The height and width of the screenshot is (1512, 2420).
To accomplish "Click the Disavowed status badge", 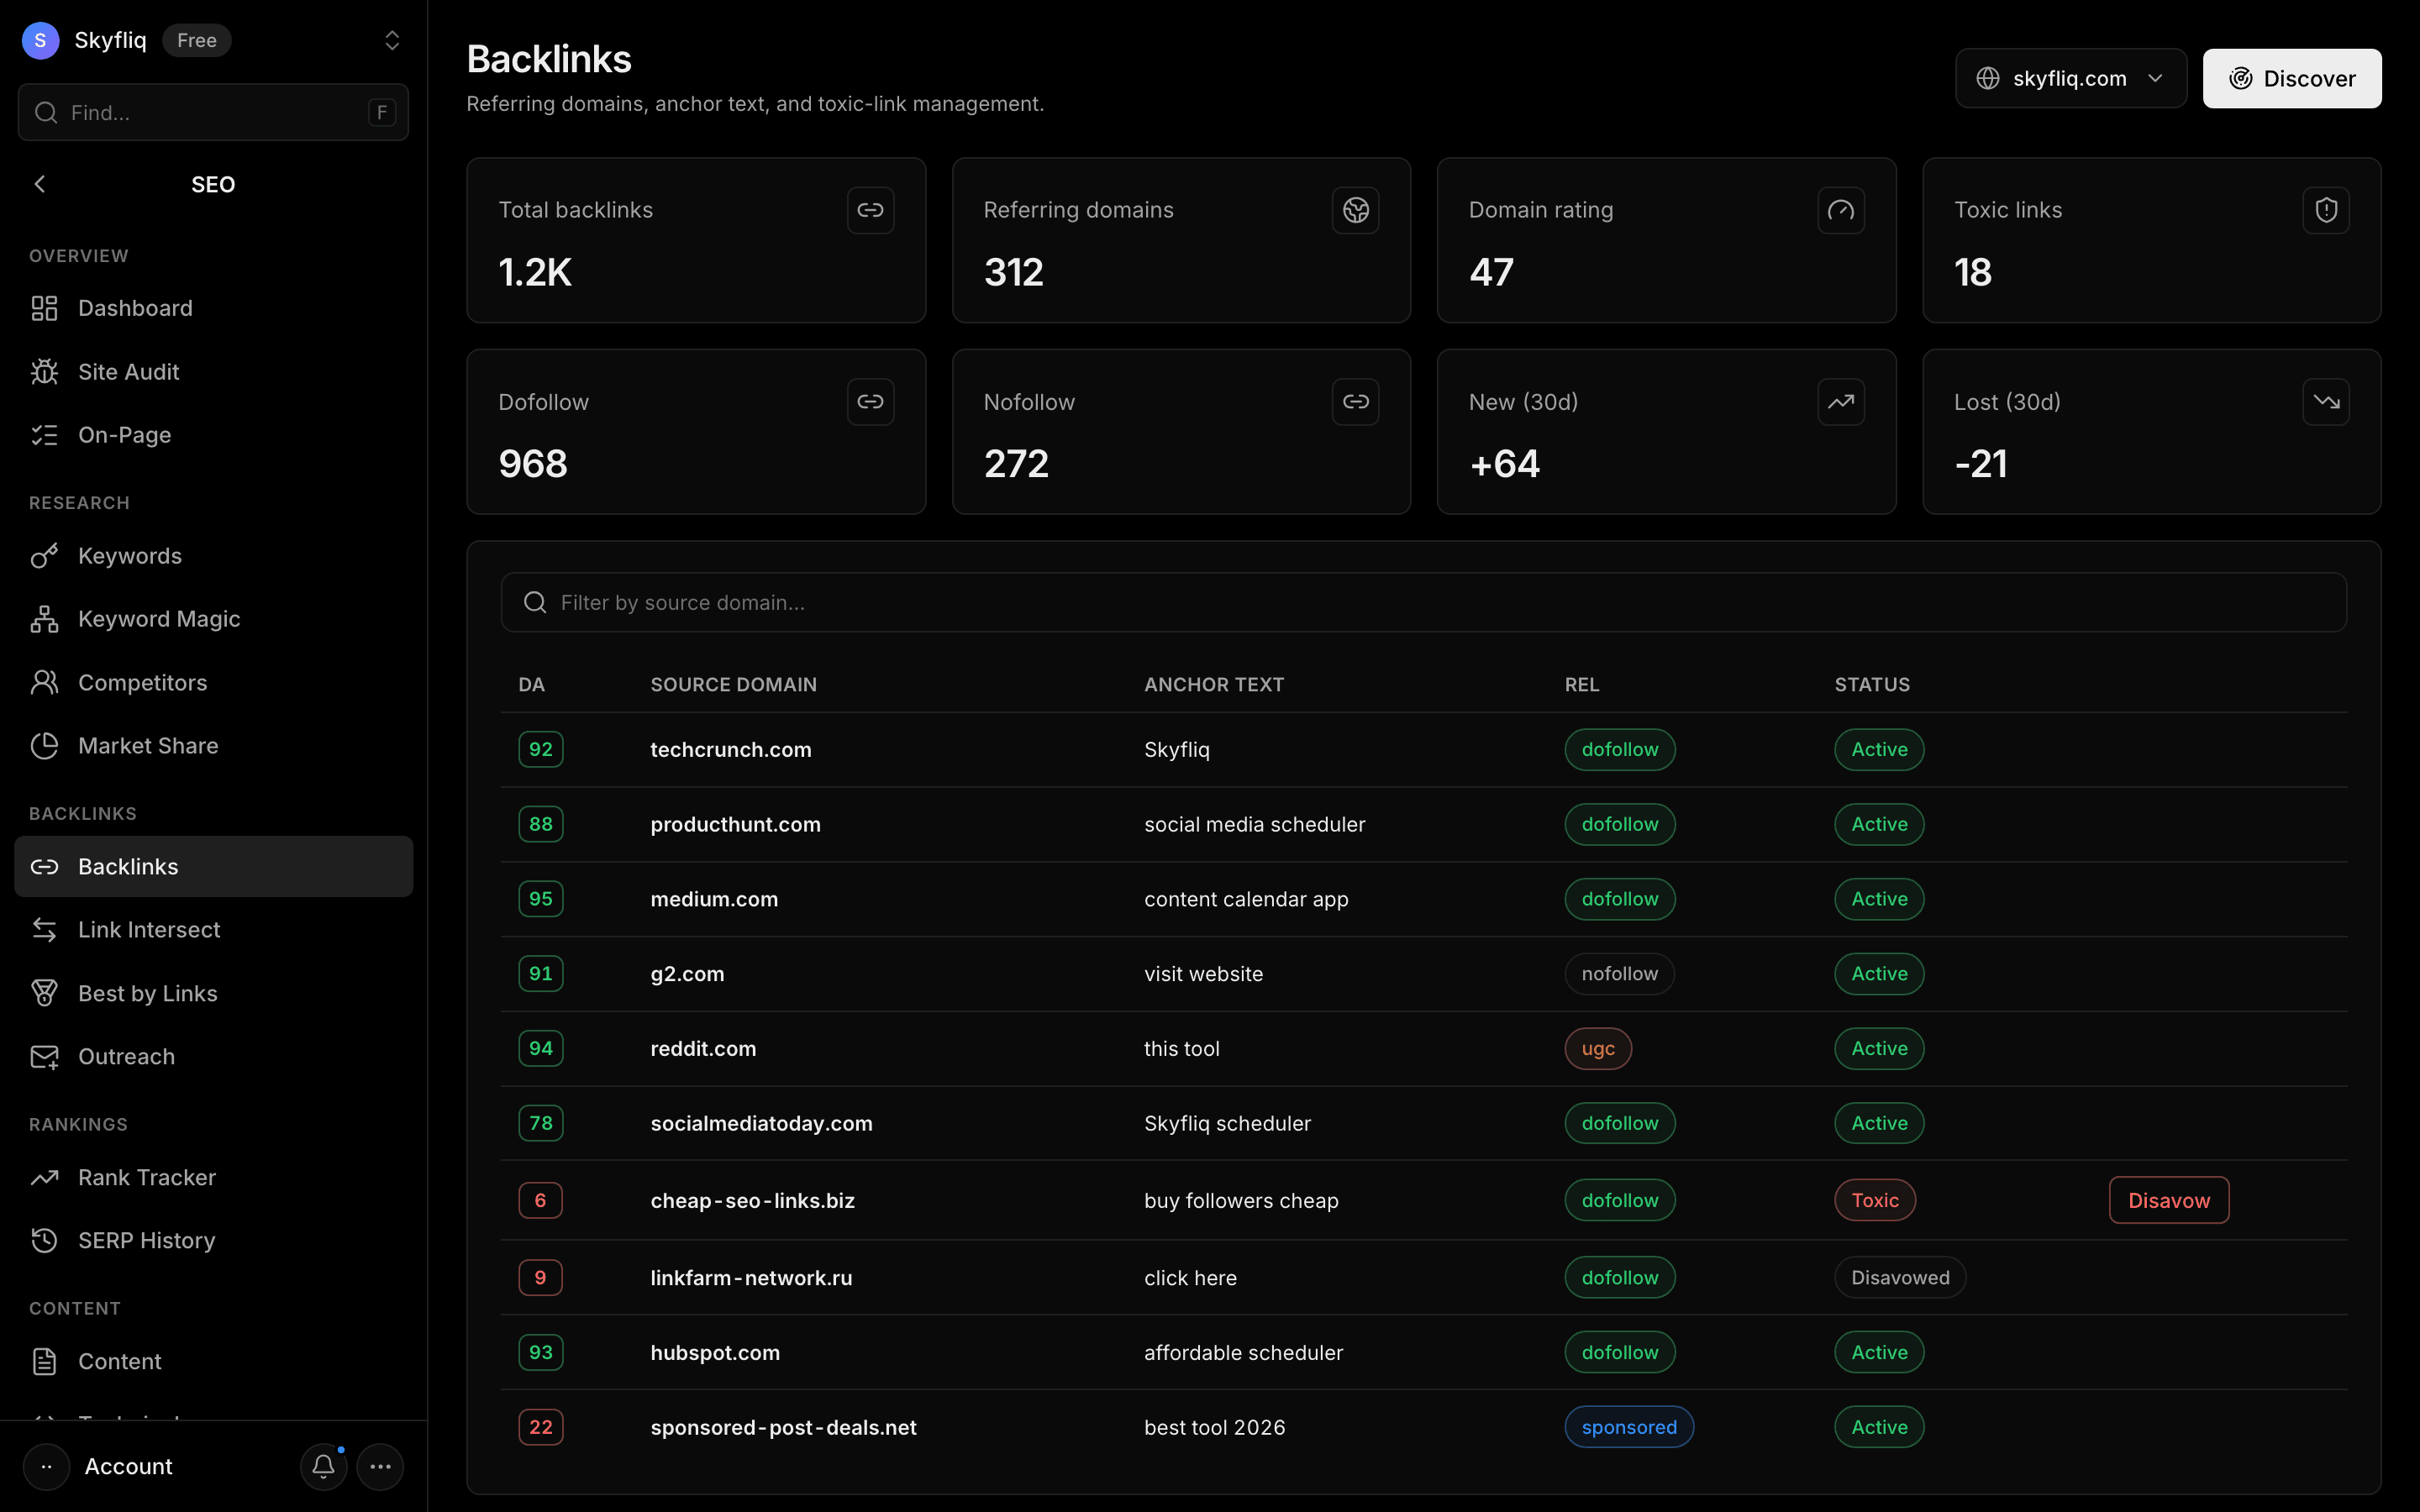I will (1900, 1278).
